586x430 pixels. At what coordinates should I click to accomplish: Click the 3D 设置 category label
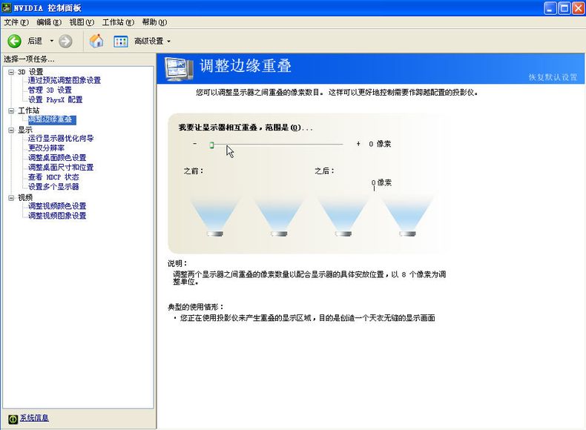tap(30, 72)
